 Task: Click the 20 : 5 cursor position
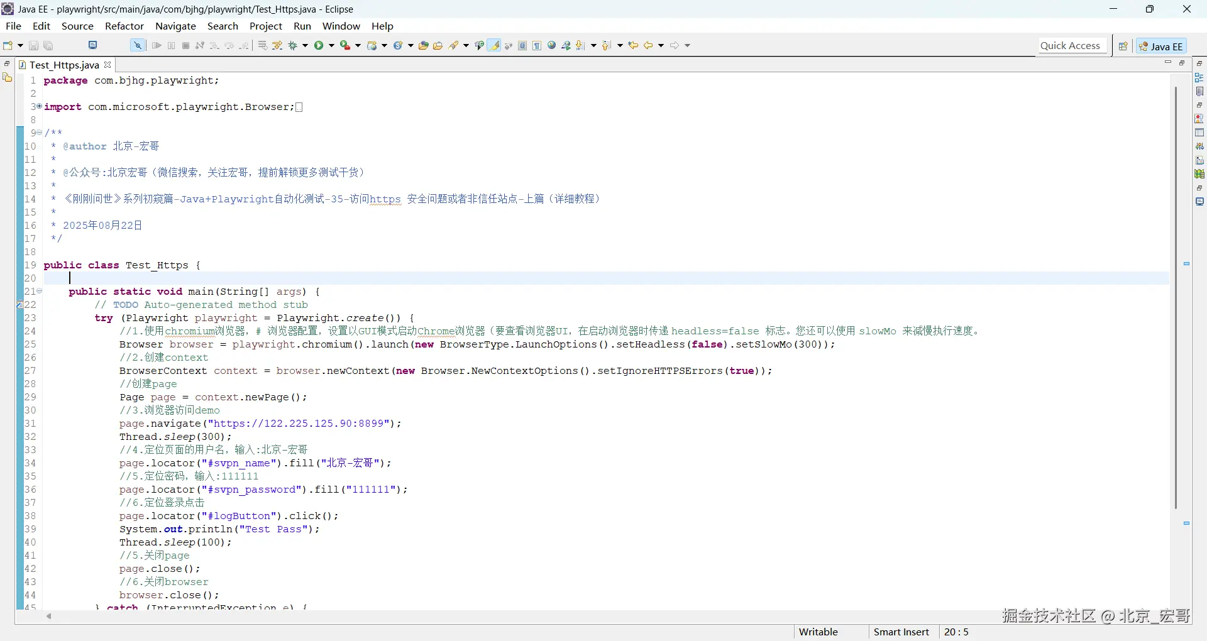(956, 632)
